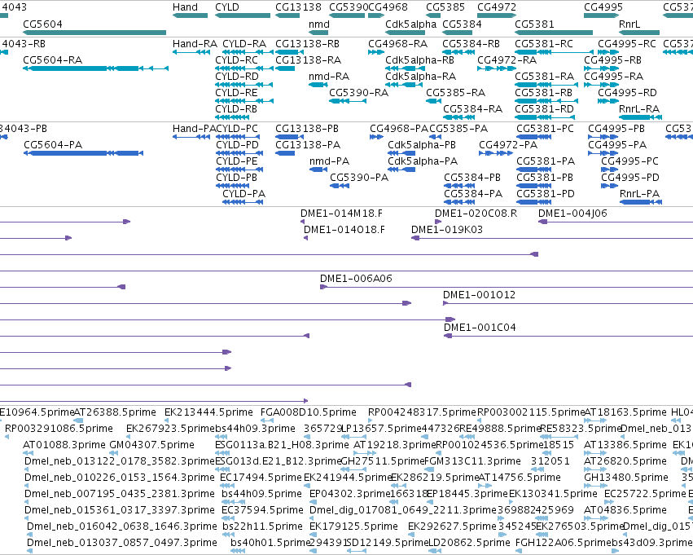Click the Cdk5alpha gene label
Screen dimensions: 693x555
[x=411, y=24]
